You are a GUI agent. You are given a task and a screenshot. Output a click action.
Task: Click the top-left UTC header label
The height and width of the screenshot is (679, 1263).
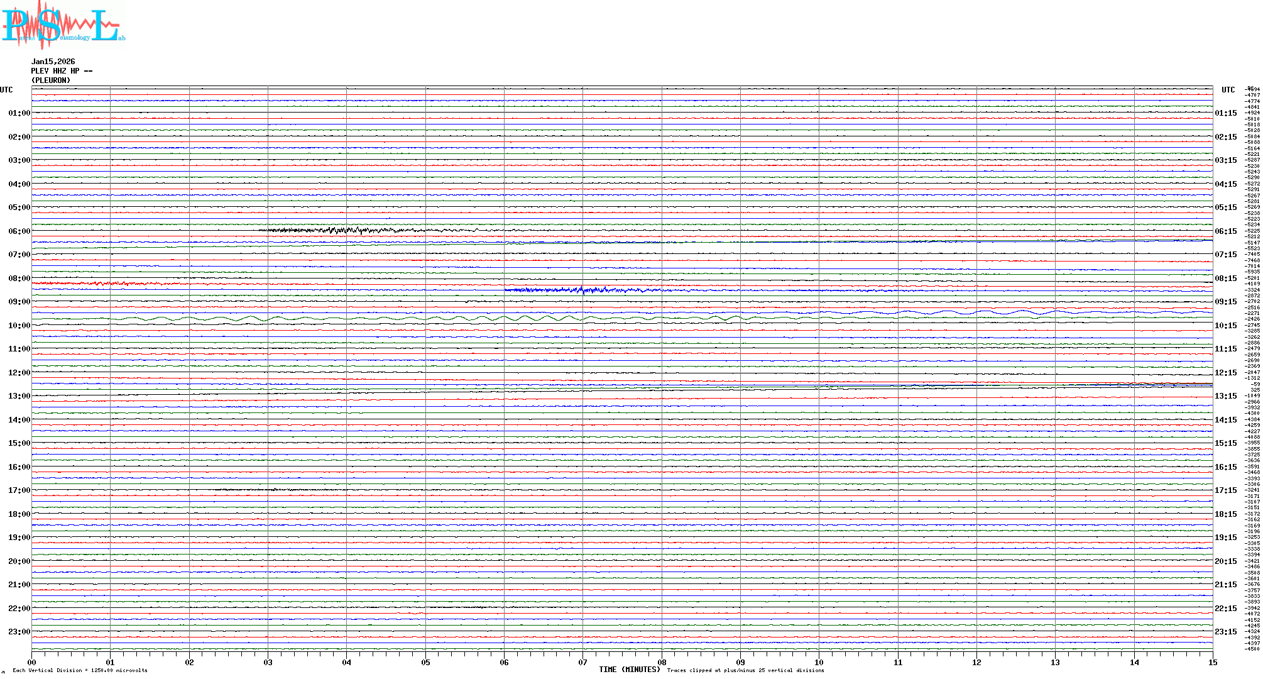[x=6, y=90]
